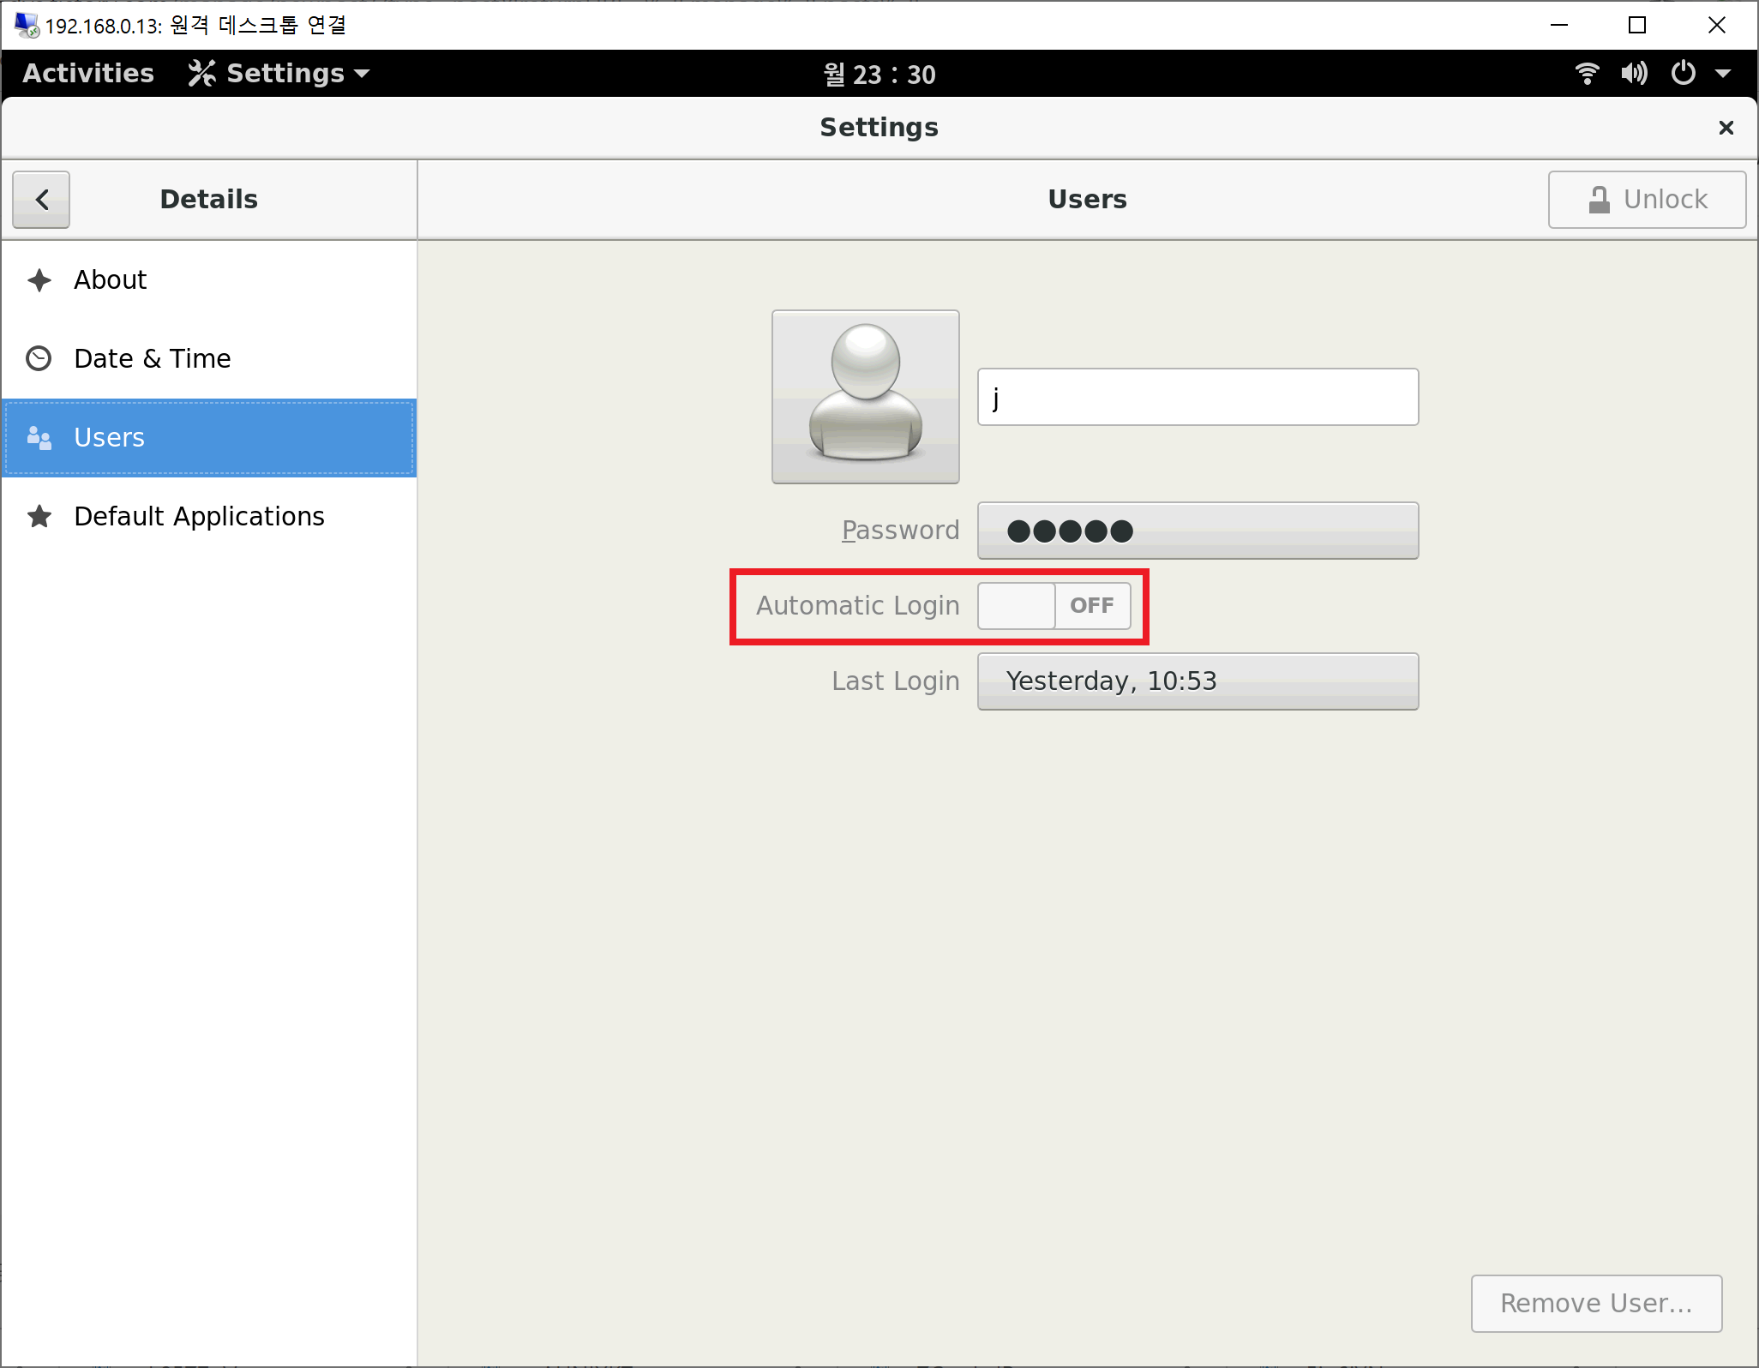Select Default Applications in the sidebar
This screenshot has width=1759, height=1368.
[x=199, y=517]
